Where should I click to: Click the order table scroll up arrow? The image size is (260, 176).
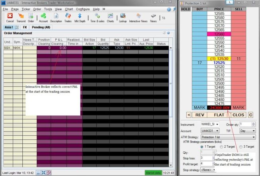point(171,48)
